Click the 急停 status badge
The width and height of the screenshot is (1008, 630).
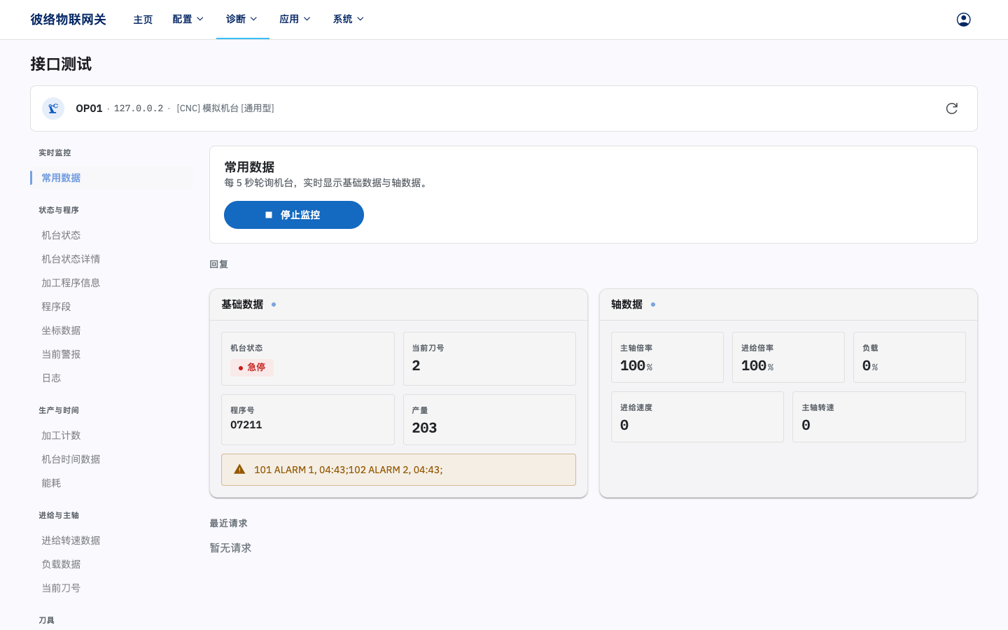[x=252, y=367]
